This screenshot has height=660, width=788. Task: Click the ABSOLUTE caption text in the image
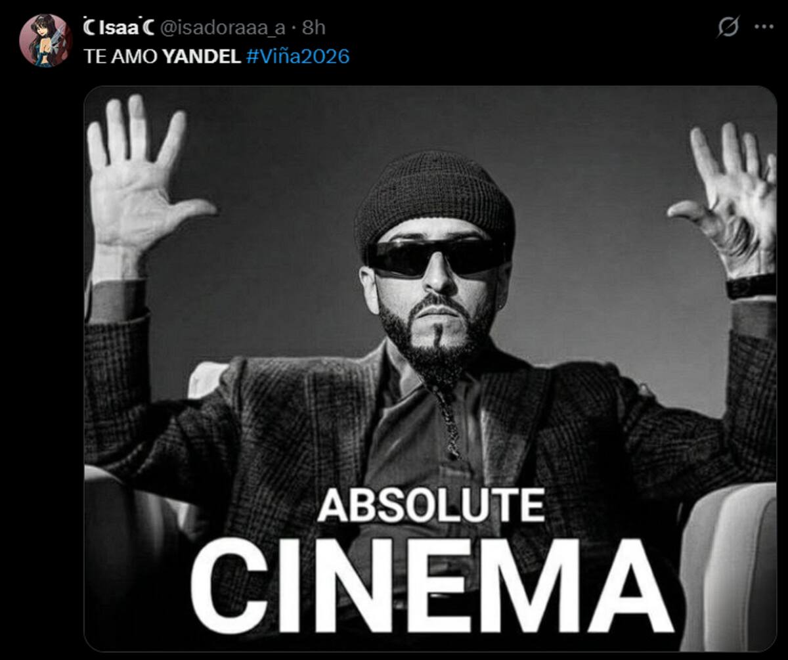[431, 504]
